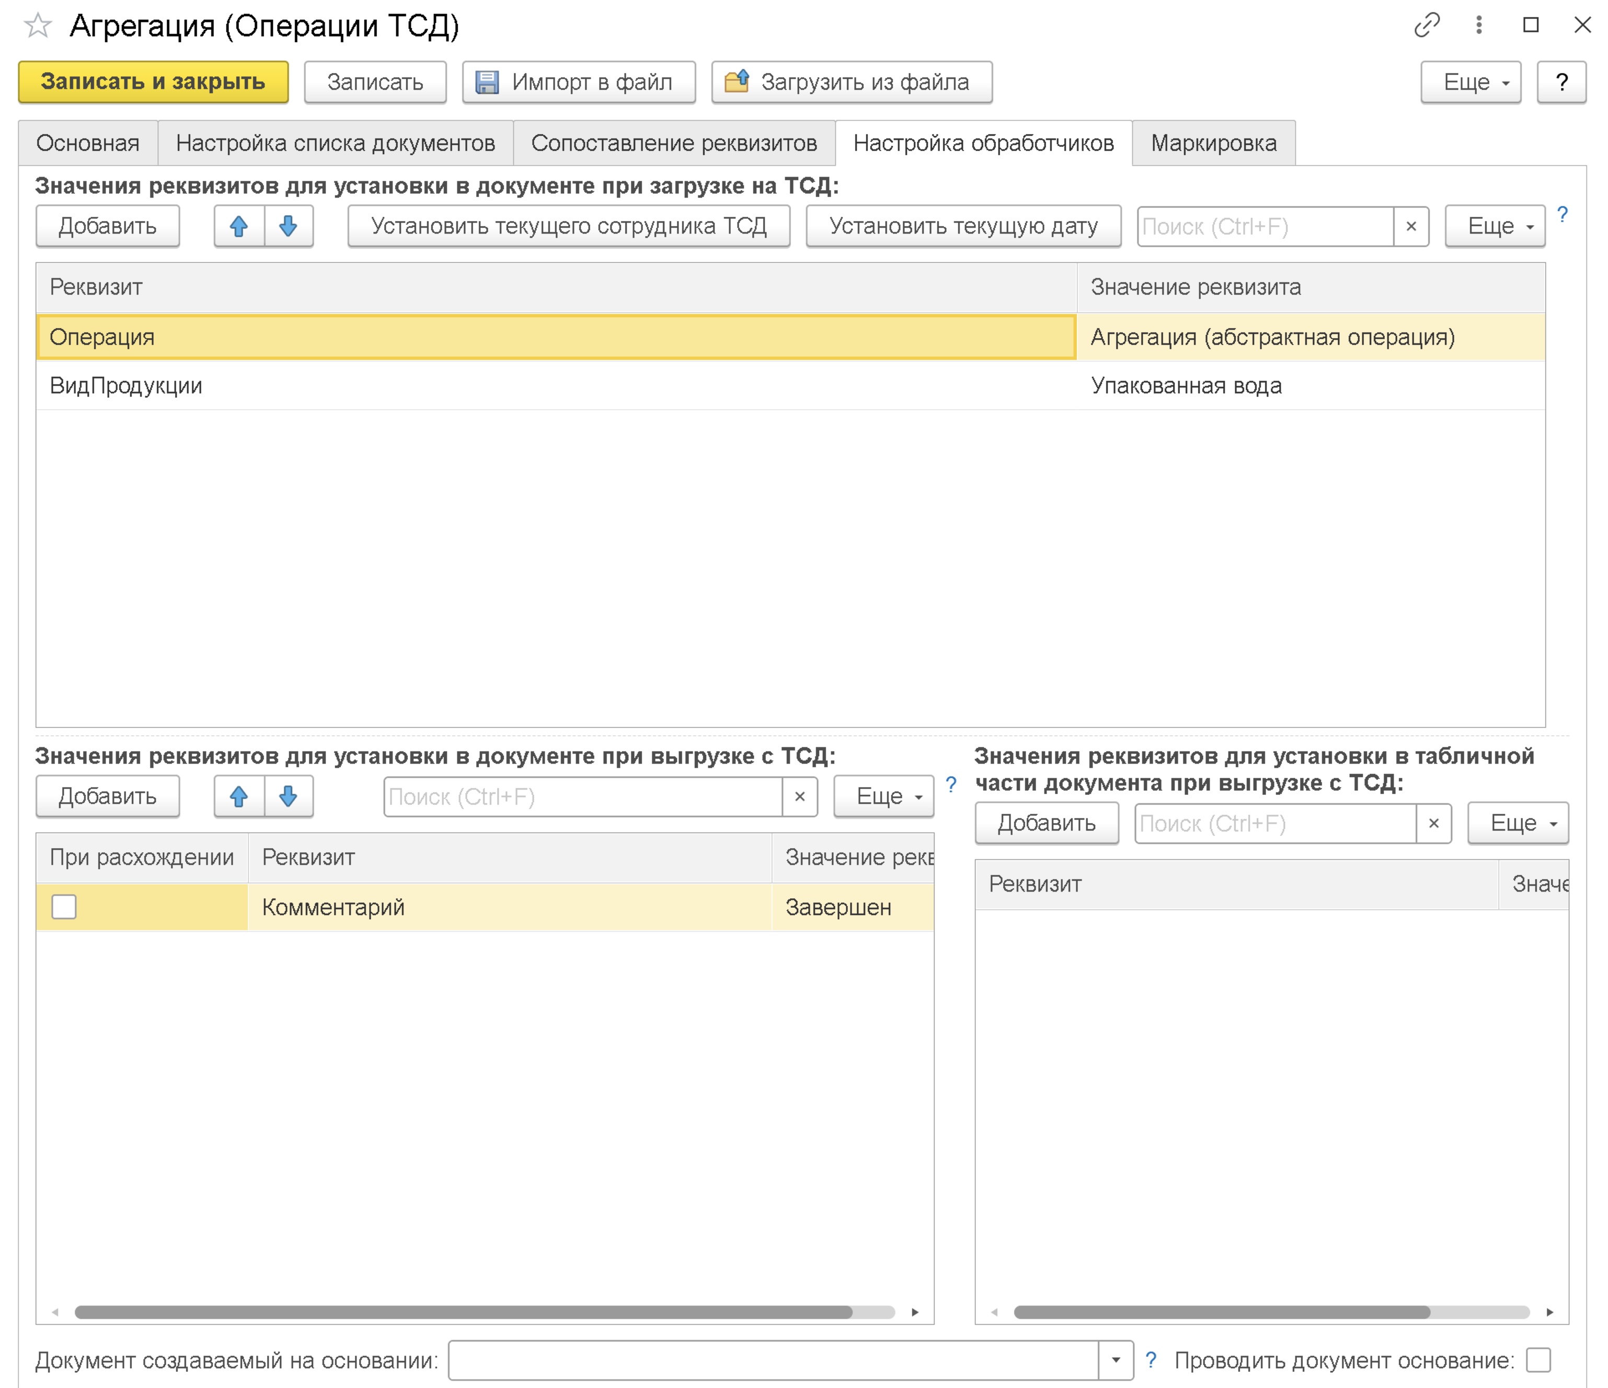Toggle При расхождении checkbox for Комментарий
The height and width of the screenshot is (1388, 1608).
tap(64, 906)
